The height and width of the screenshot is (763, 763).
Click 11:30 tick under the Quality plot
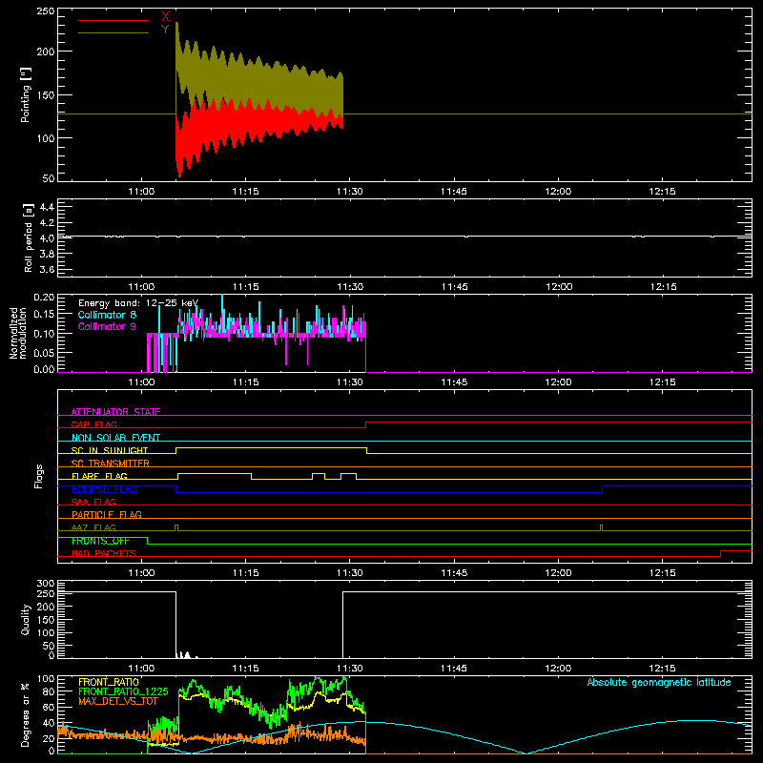[349, 669]
